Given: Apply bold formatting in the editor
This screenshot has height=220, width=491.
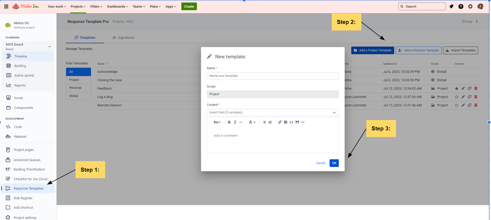Looking at the screenshot, I should coord(229,122).
